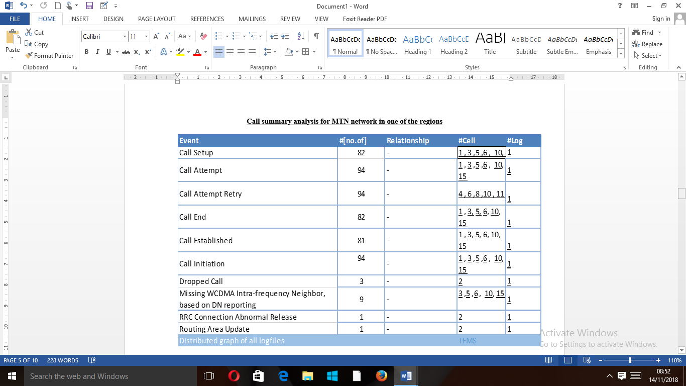The image size is (686, 386).
Task: Open Opera browser from the taskbar
Action: click(x=234, y=376)
